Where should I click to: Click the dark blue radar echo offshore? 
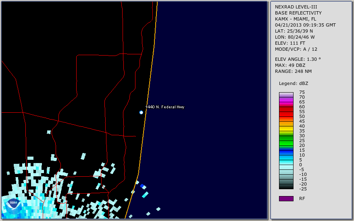[142, 186]
